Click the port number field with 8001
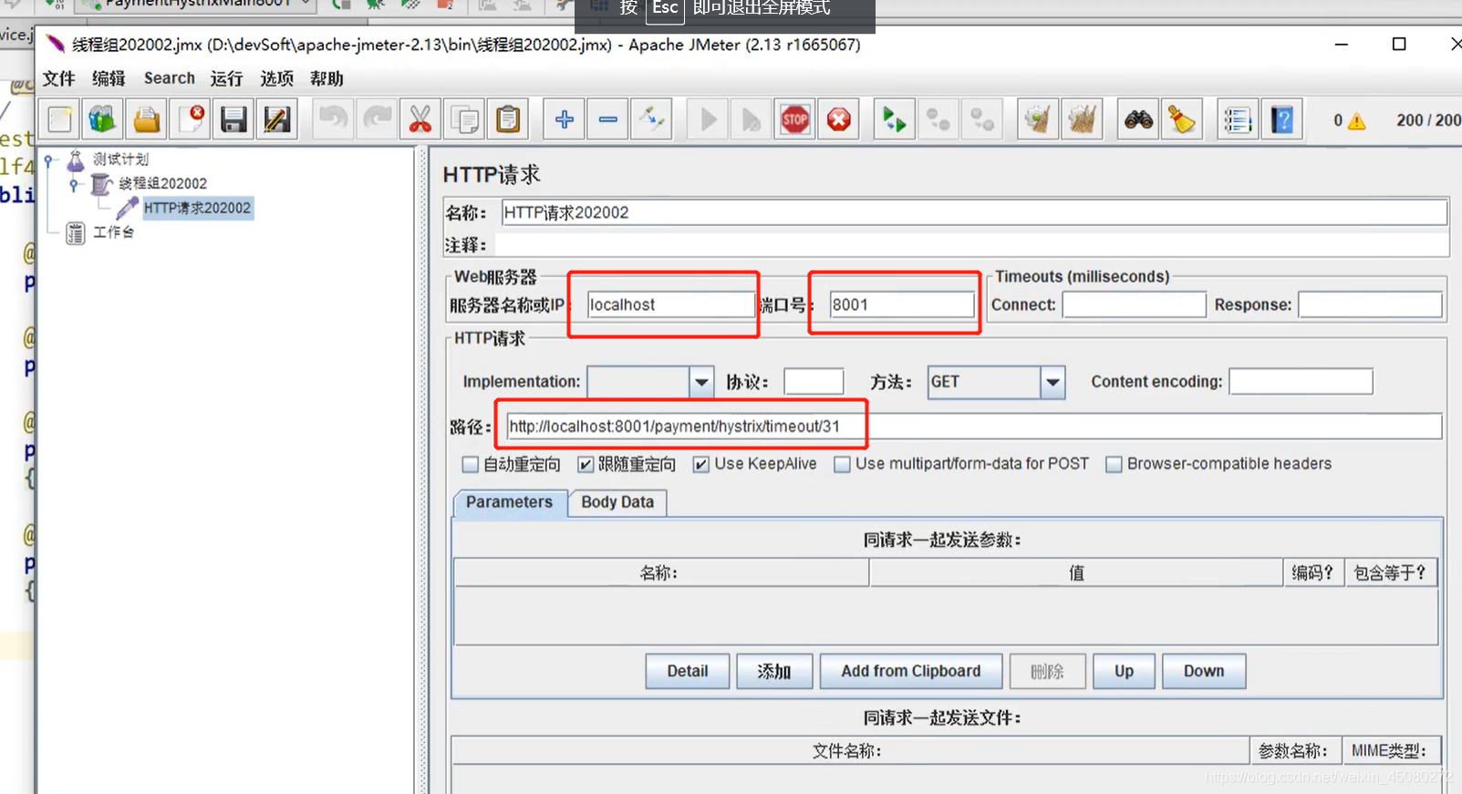 (x=902, y=304)
